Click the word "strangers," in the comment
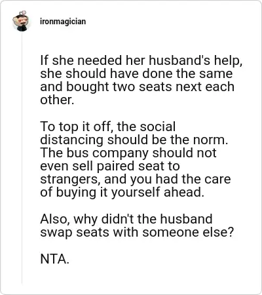This screenshot has height=295, width=262. pos(70,180)
